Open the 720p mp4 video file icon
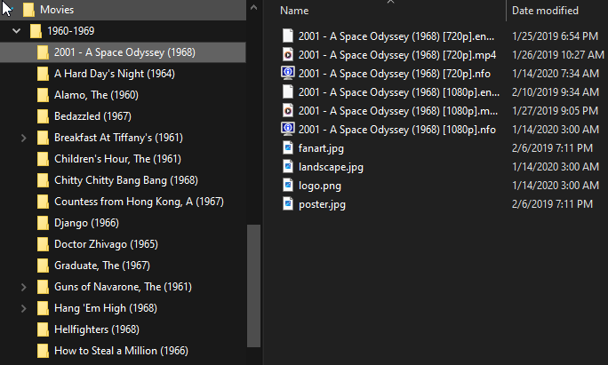The width and height of the screenshot is (608, 365). click(x=287, y=54)
